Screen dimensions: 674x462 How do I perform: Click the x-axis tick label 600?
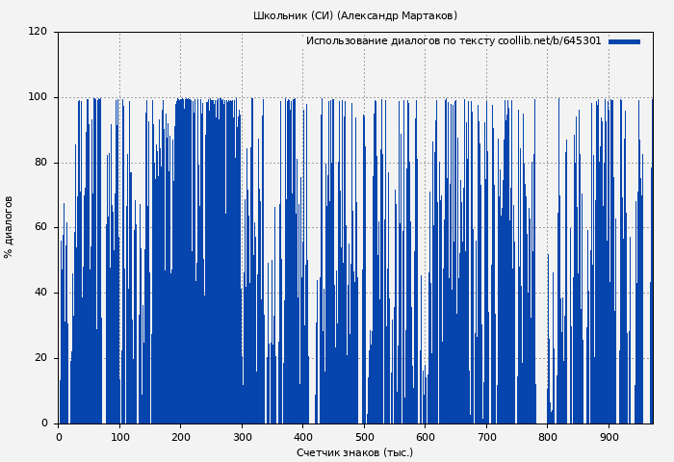tap(425, 437)
